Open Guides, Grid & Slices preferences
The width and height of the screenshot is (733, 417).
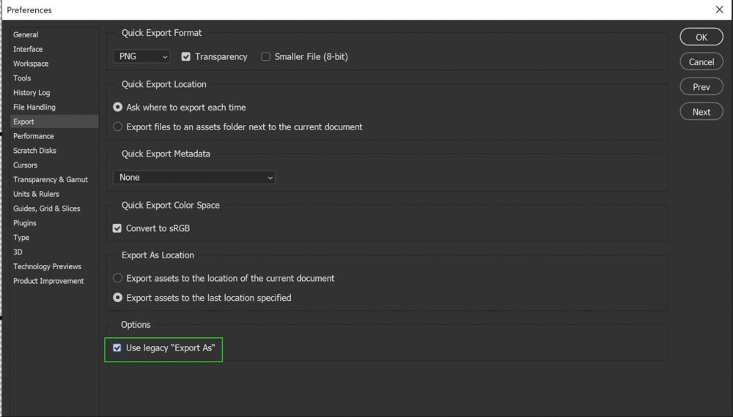click(x=47, y=209)
